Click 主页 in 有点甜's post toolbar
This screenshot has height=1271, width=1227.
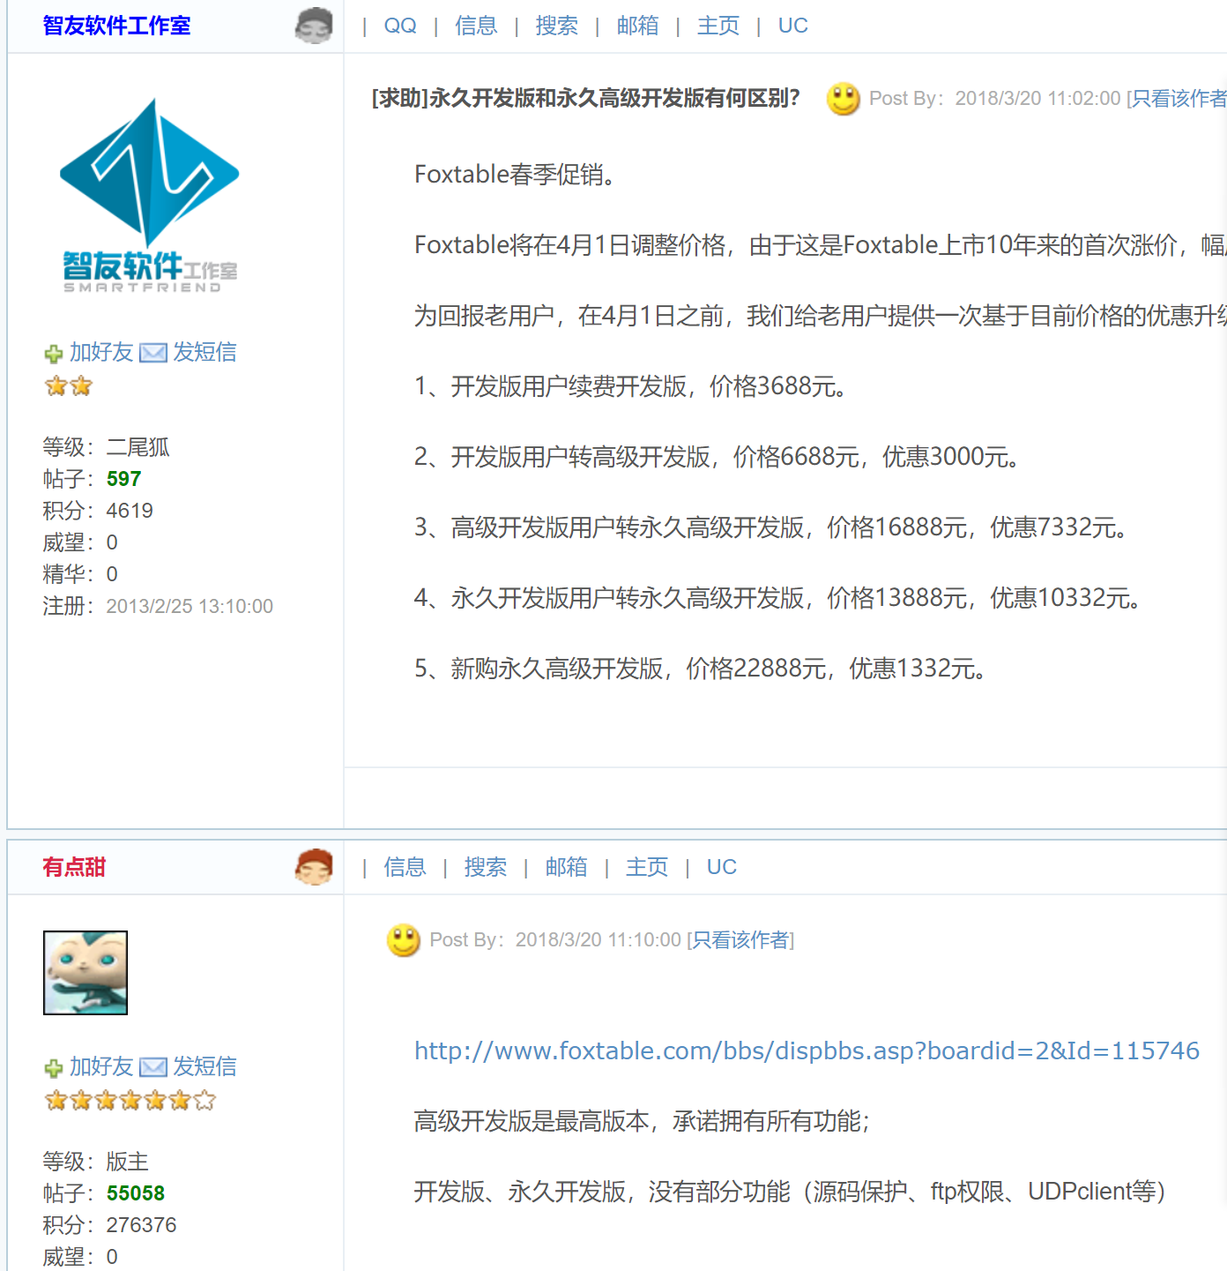tap(647, 867)
